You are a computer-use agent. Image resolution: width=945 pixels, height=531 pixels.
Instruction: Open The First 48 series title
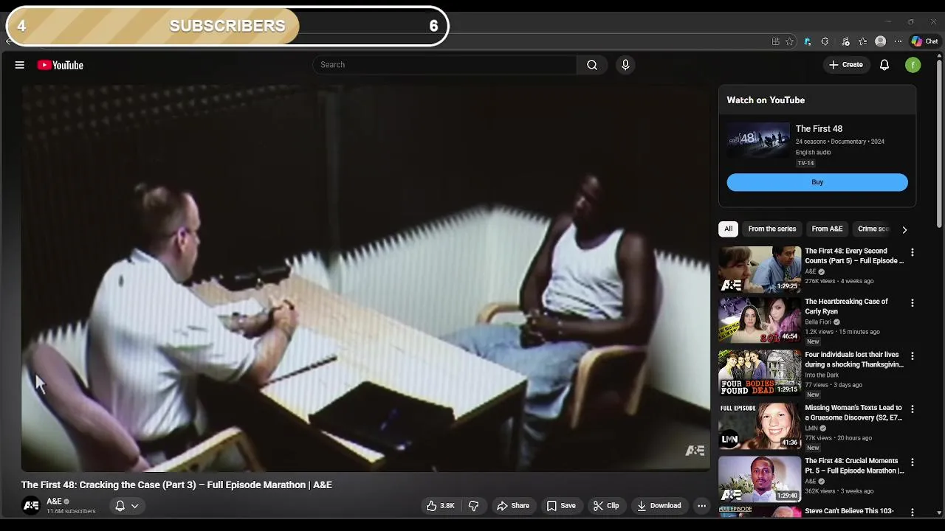pyautogui.click(x=819, y=129)
